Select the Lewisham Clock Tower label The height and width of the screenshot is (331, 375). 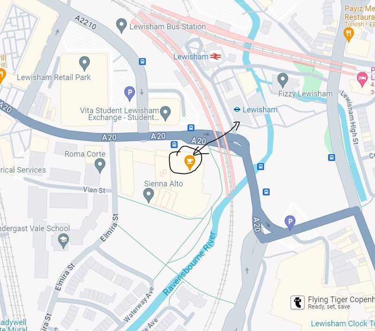coord(343,323)
